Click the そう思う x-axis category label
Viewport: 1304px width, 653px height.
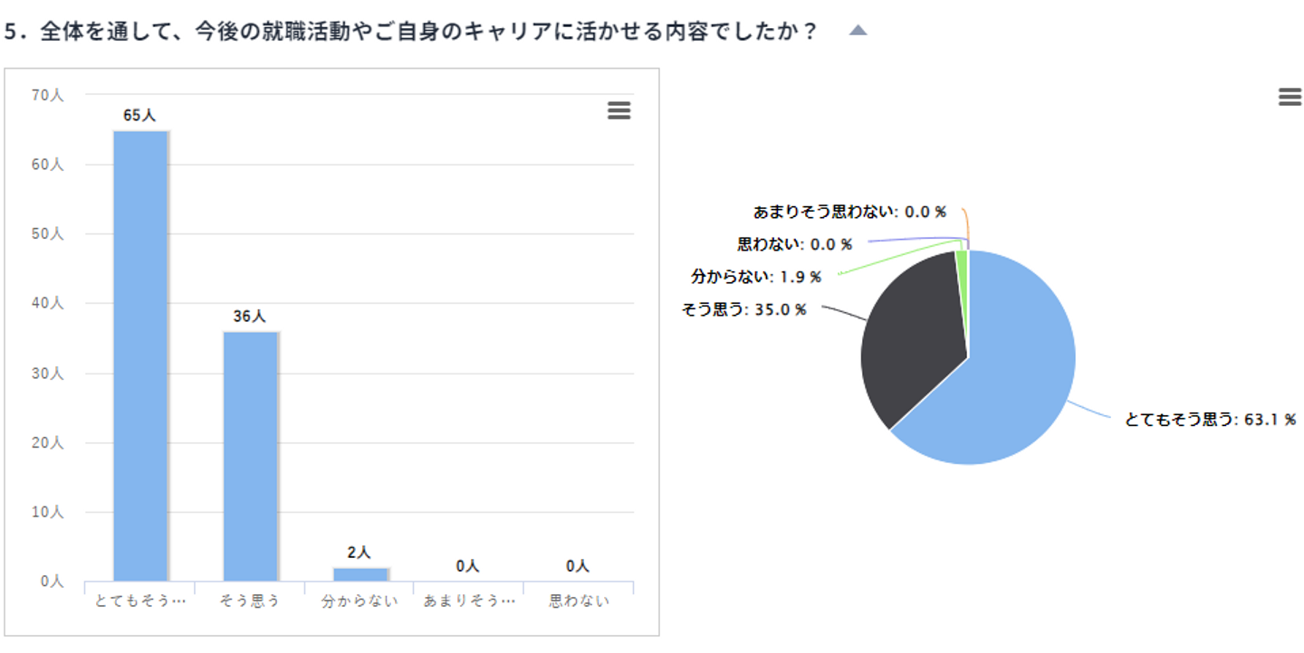tap(250, 601)
